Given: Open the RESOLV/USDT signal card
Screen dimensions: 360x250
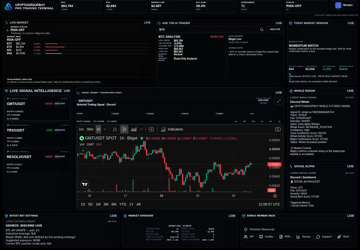Looking at the screenshot, I should (37, 161).
